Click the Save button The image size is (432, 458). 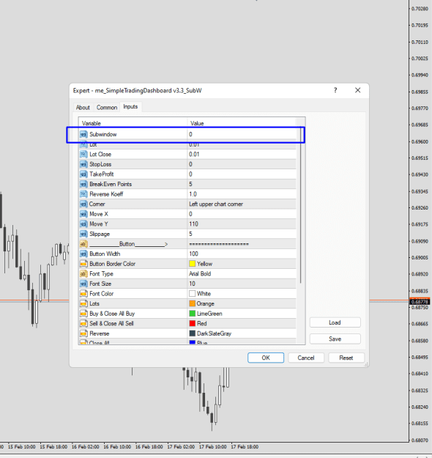pos(335,339)
